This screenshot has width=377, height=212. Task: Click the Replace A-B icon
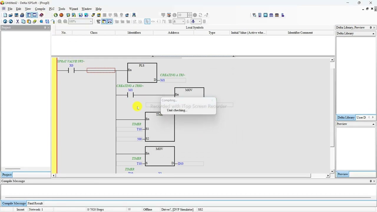[x=47, y=21]
